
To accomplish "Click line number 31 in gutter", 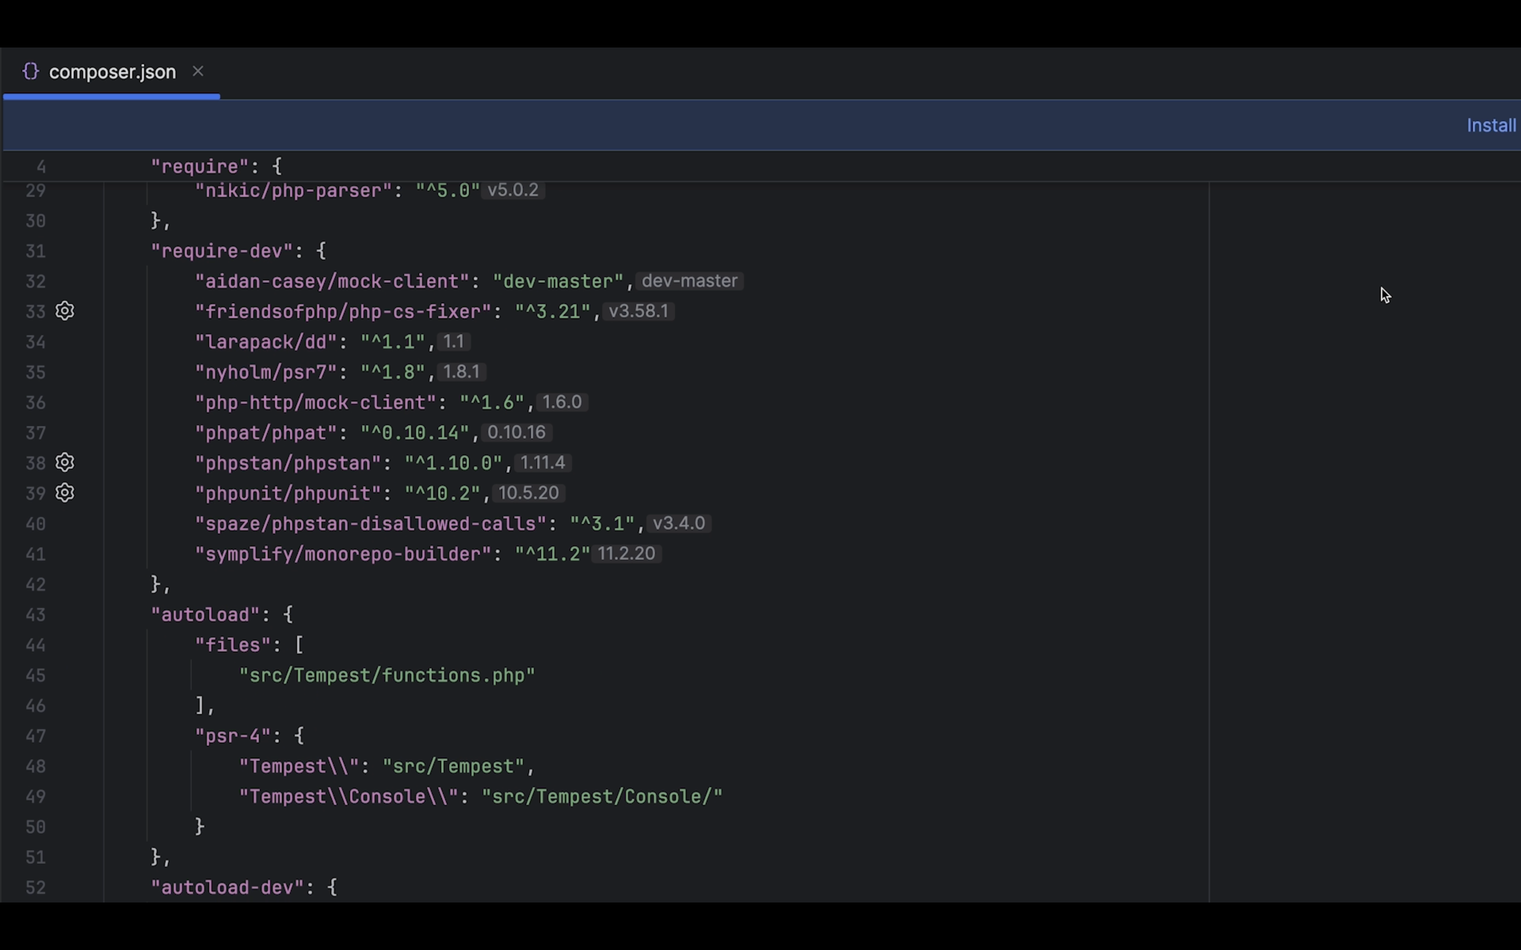I will coord(35,251).
